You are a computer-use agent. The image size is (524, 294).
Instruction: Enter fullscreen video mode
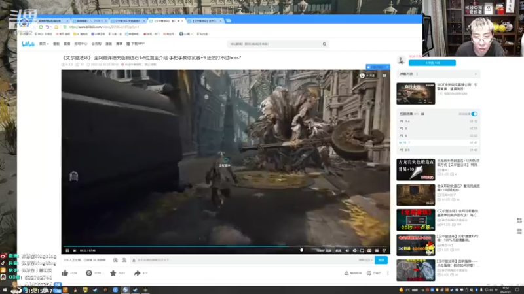coord(384,250)
